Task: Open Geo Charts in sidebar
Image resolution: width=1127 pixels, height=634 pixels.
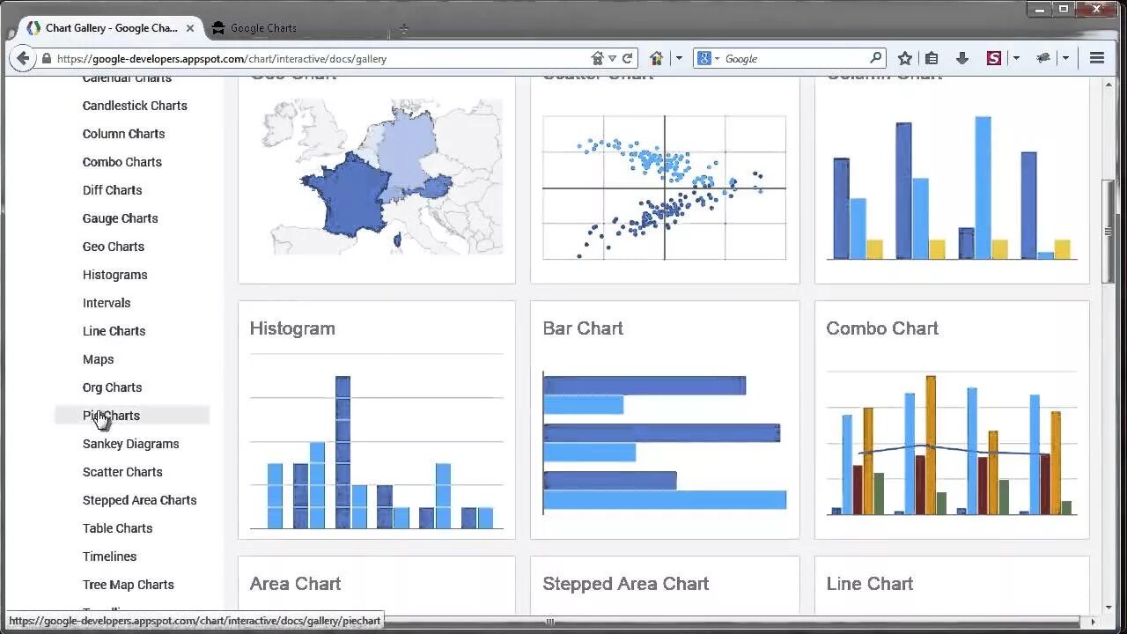Action: click(113, 247)
